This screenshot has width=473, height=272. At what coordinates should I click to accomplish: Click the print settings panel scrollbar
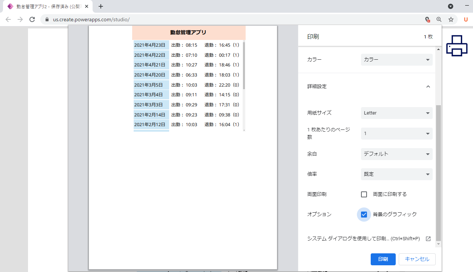[438, 173]
